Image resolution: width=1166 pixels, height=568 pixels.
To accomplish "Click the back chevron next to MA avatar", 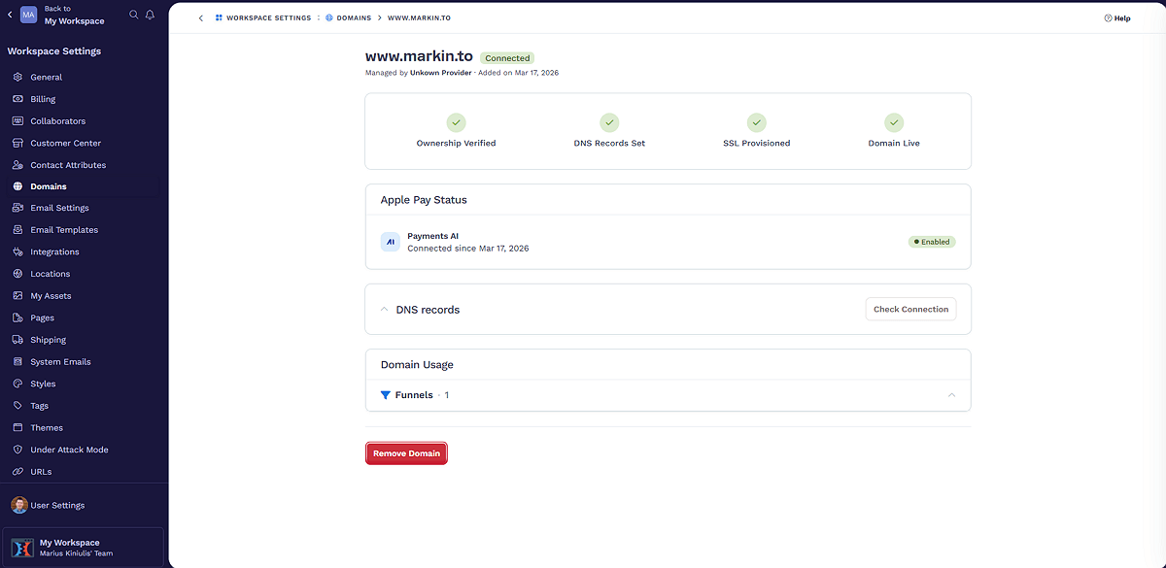I will point(10,15).
